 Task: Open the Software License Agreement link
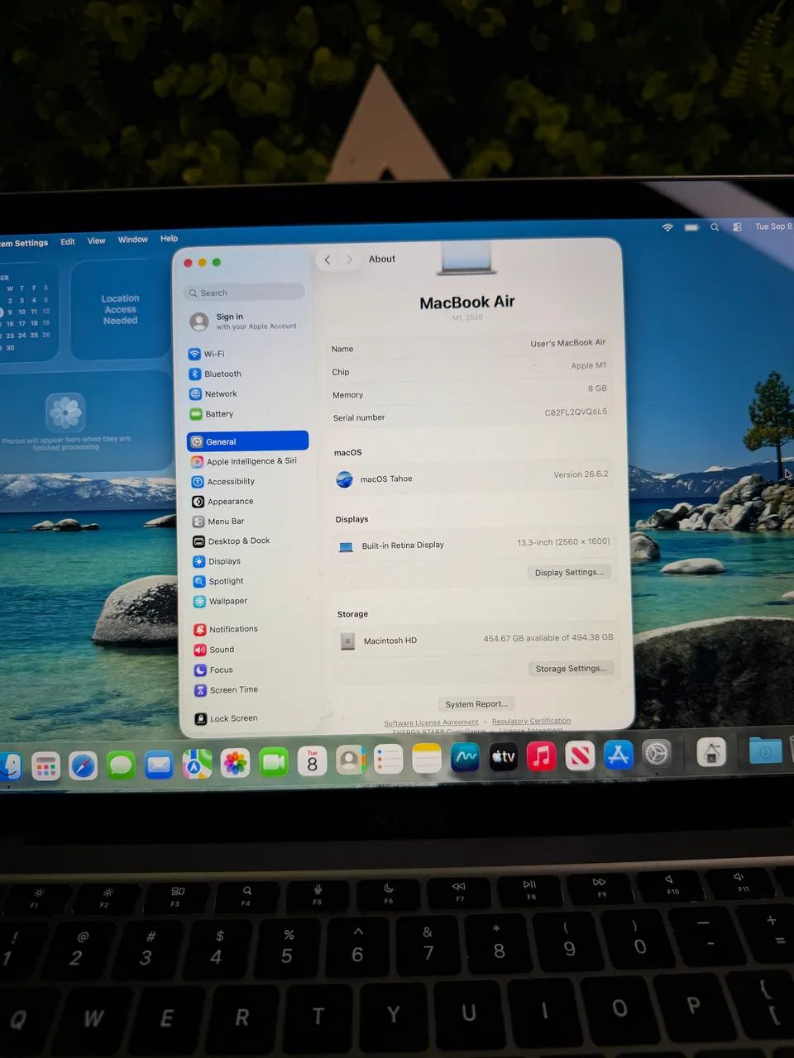(431, 722)
